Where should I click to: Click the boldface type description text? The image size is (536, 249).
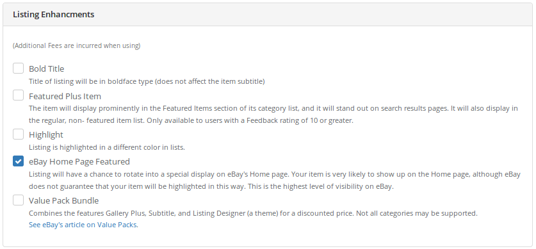pyautogui.click(x=147, y=81)
